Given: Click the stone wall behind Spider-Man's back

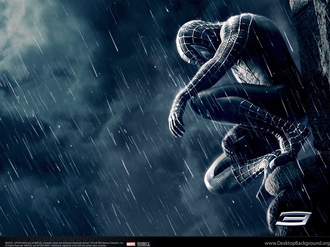Looking at the screenshot, I should pyautogui.click(x=312, y=57).
